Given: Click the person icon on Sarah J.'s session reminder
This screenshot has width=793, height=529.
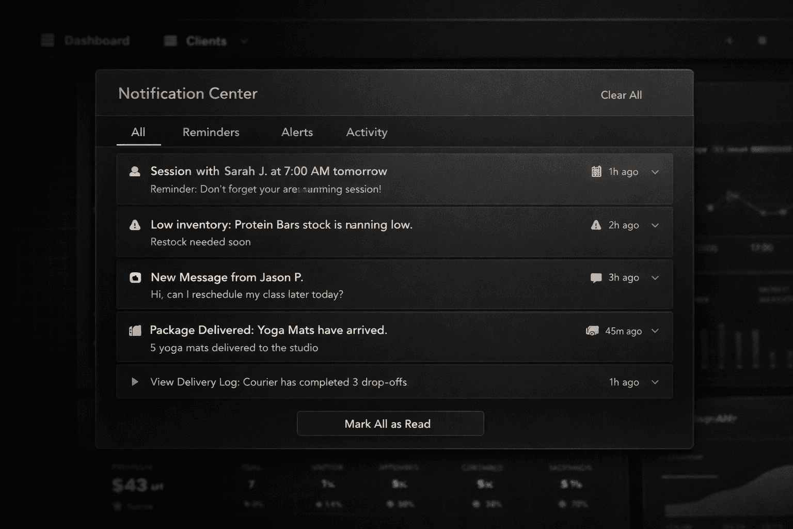Looking at the screenshot, I should pyautogui.click(x=135, y=171).
